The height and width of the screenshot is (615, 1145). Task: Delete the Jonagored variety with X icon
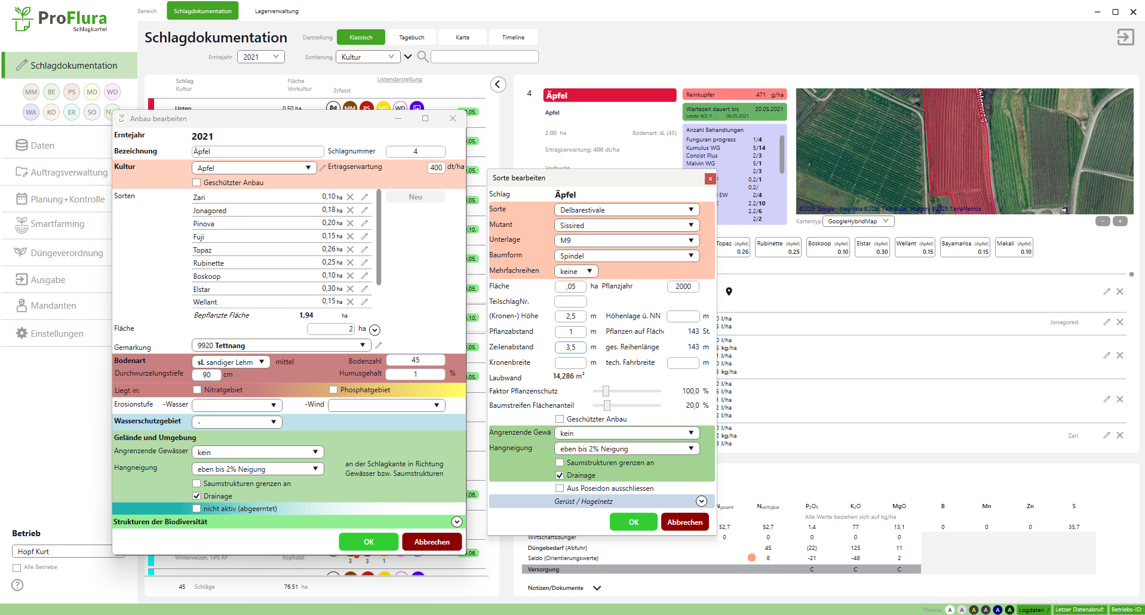point(351,210)
